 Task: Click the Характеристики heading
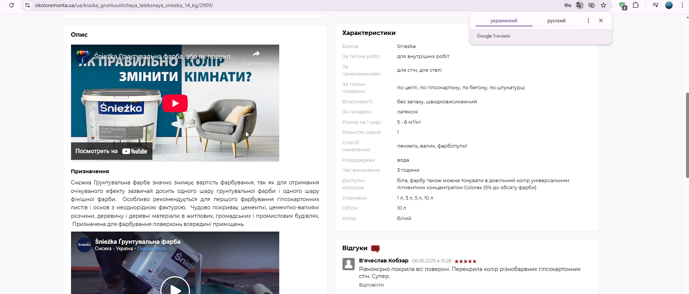369,33
